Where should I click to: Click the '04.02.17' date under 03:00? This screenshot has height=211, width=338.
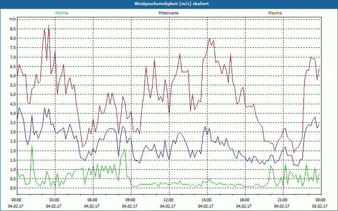point(54,206)
